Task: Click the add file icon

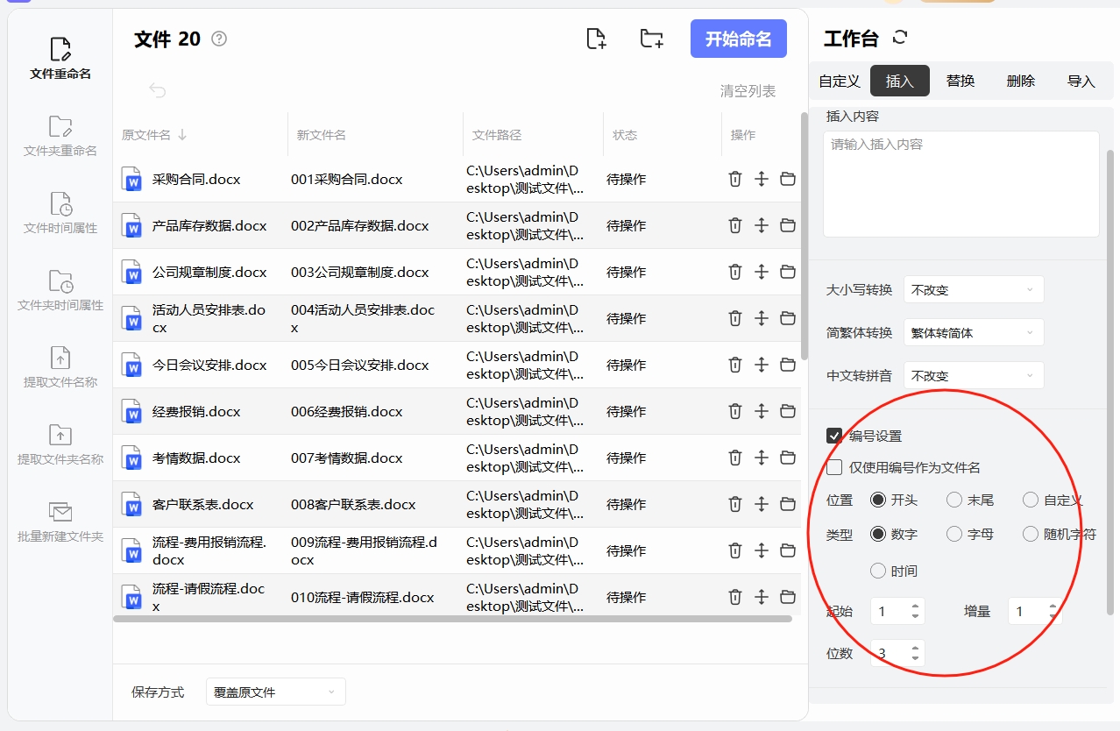Action: coord(596,39)
